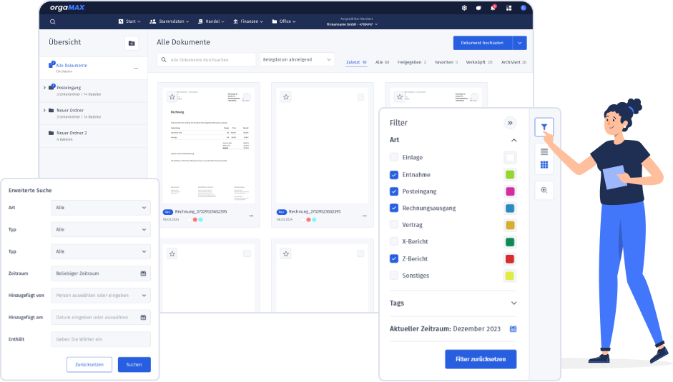Check the Vertrag filter checkbox
The width and height of the screenshot is (673, 382).
[x=393, y=225]
